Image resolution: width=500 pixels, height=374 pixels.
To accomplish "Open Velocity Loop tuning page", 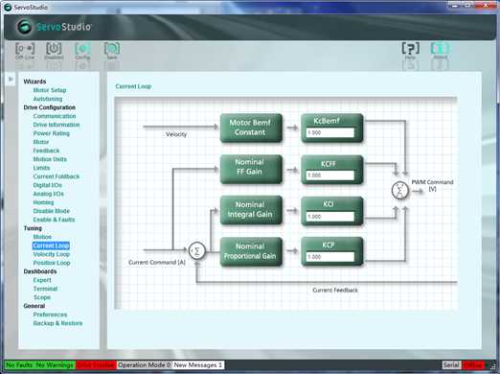I will [52, 254].
